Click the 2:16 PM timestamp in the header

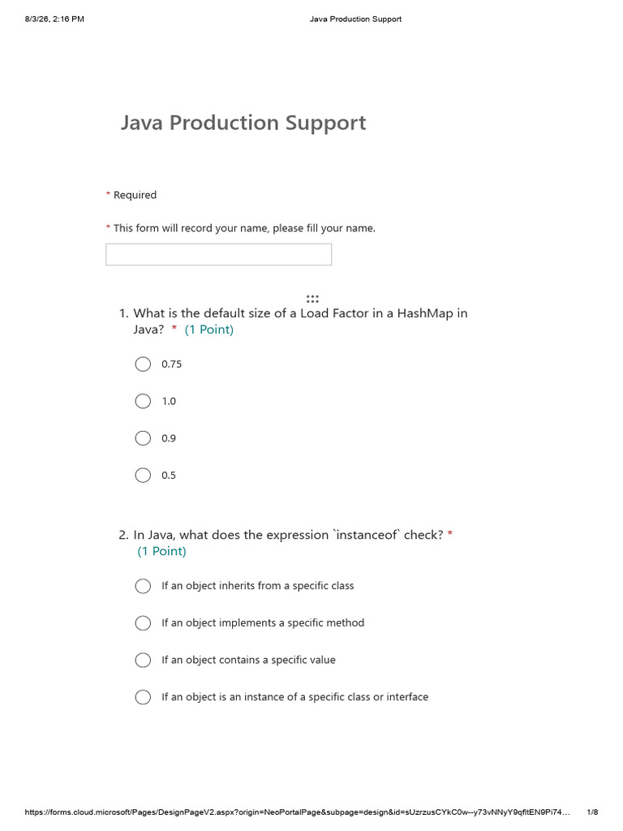point(68,19)
